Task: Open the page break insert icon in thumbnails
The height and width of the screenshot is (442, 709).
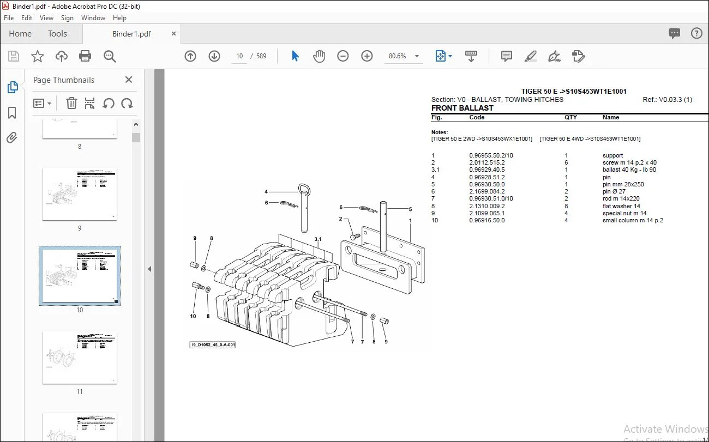Action: tap(90, 103)
